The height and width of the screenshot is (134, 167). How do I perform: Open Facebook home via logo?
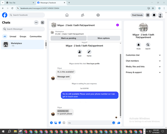(x=5, y=15)
